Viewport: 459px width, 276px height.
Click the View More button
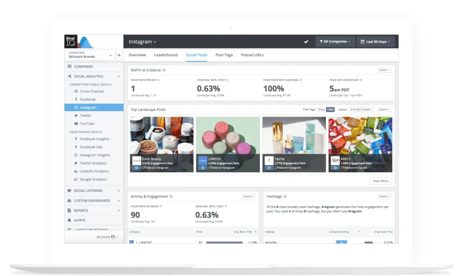point(381,181)
